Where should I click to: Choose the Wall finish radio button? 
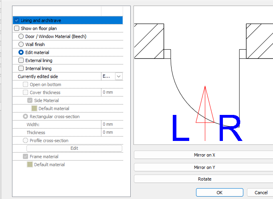[x=21, y=44]
